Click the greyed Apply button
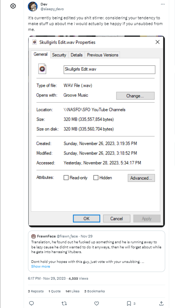 click(147, 219)
